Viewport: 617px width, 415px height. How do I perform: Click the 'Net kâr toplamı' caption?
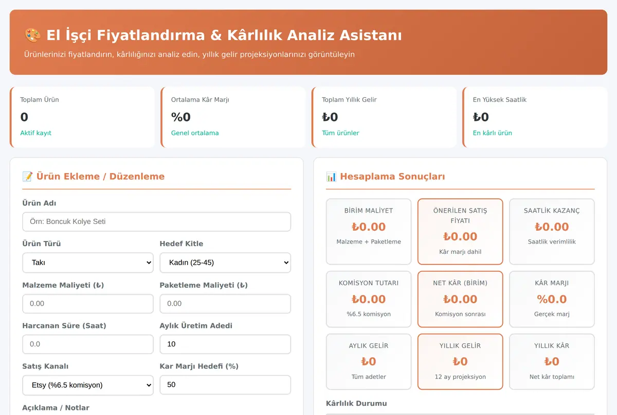pos(552,377)
